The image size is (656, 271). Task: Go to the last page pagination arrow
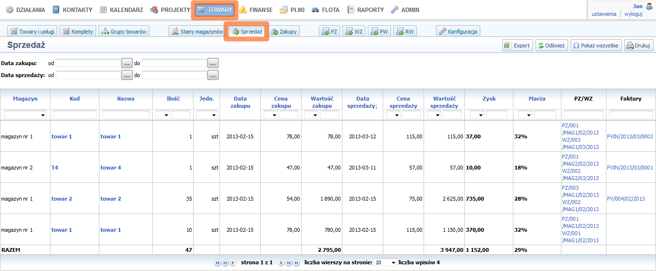[296, 262]
